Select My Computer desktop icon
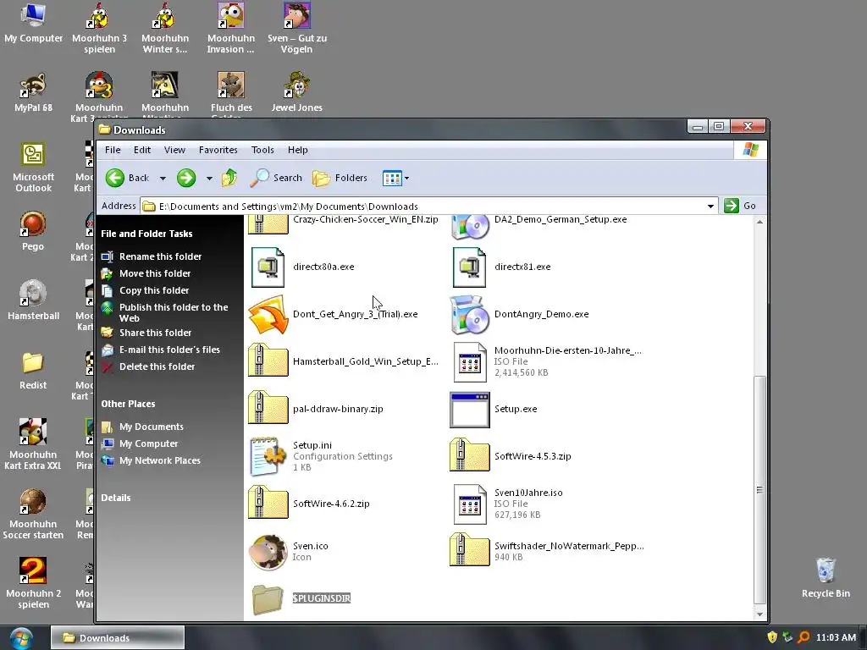The image size is (867, 650). tap(33, 23)
